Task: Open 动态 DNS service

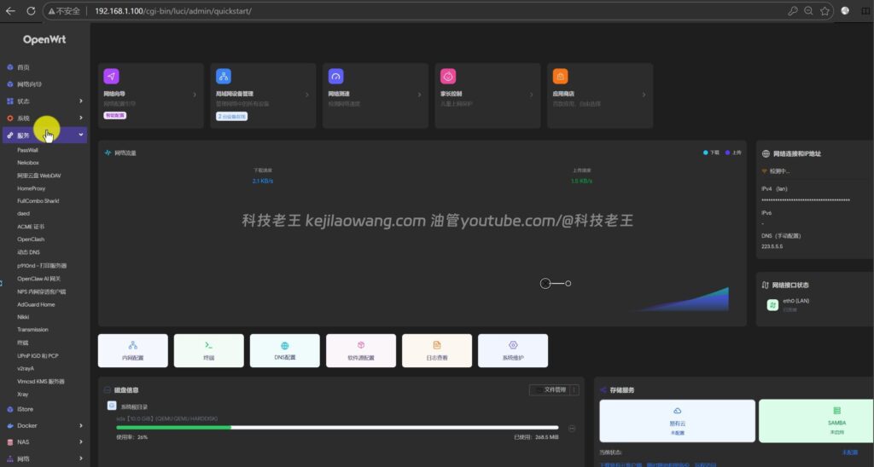Action: coord(28,252)
